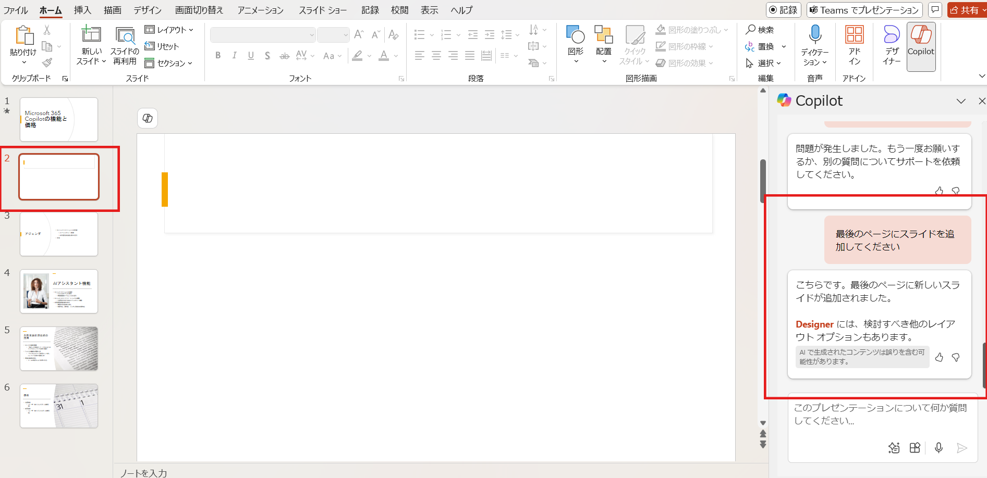Increase the list indent level

(x=490, y=35)
